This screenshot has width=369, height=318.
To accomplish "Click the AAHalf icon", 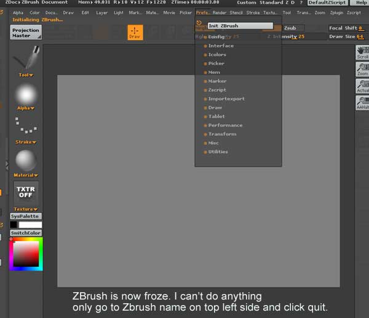I will coord(362,103).
